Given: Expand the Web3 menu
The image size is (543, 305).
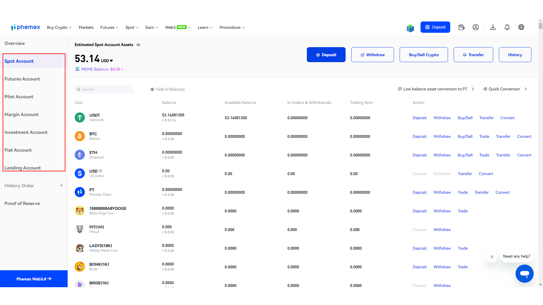Looking at the screenshot, I should 178,27.
